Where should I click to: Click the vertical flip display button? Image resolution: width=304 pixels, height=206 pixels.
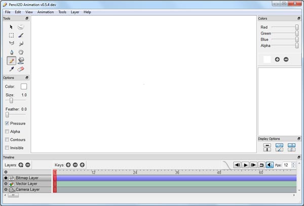(x=267, y=150)
